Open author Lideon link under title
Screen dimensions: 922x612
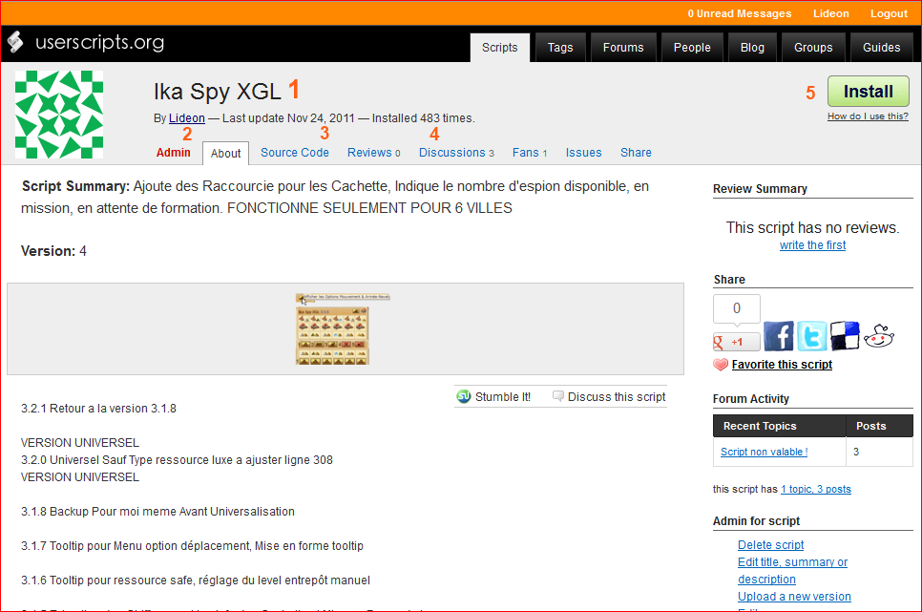(x=187, y=118)
